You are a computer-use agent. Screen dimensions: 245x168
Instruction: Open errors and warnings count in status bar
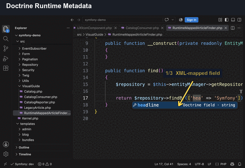pos(45,164)
